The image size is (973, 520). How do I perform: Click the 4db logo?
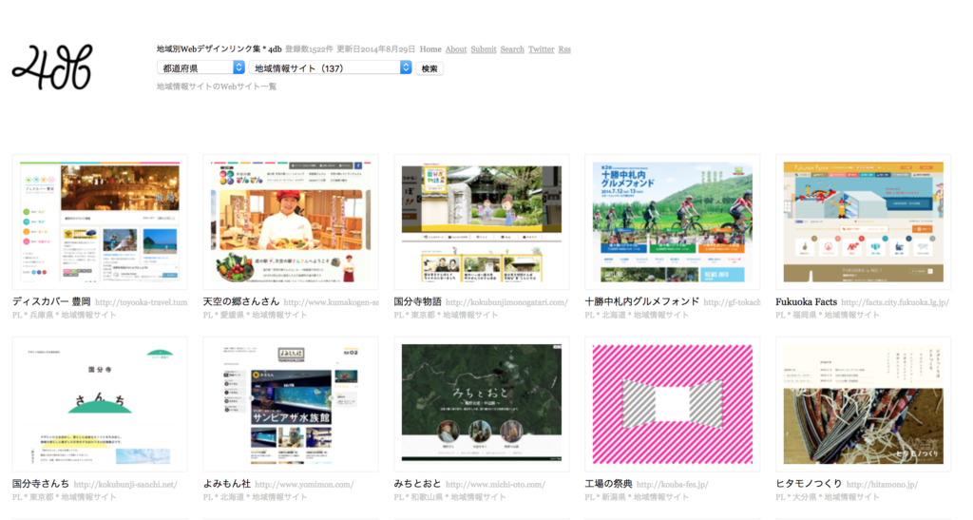[x=52, y=67]
